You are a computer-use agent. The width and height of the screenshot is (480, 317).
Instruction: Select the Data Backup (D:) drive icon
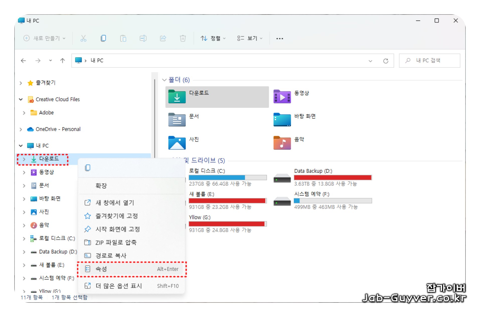pos(282,178)
